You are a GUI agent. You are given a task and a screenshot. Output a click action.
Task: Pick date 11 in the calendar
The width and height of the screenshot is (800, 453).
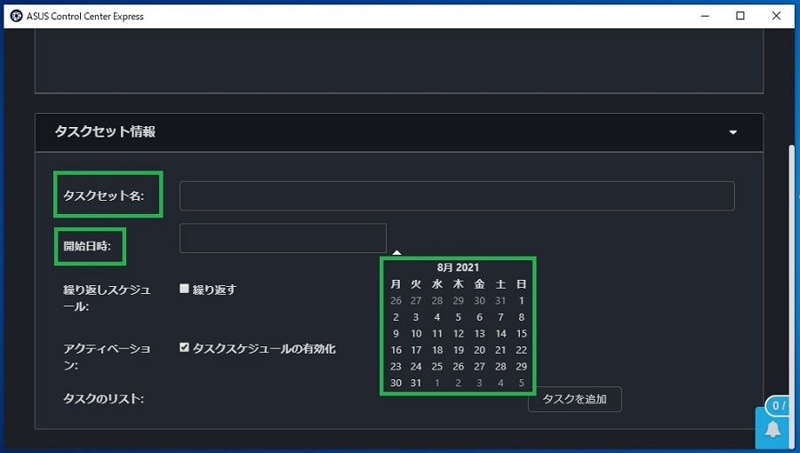tap(437, 333)
